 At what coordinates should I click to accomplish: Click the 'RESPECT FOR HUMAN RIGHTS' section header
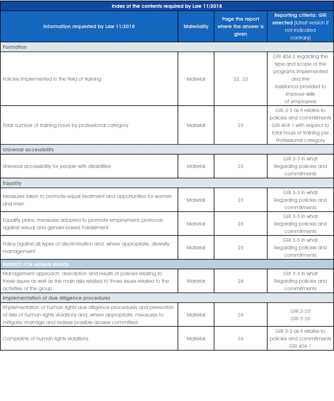point(36,264)
